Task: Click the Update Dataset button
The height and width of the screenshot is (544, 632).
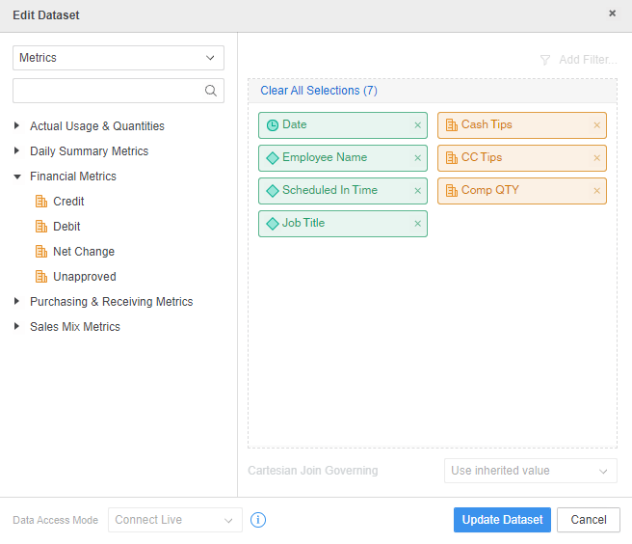Action: [x=502, y=520]
